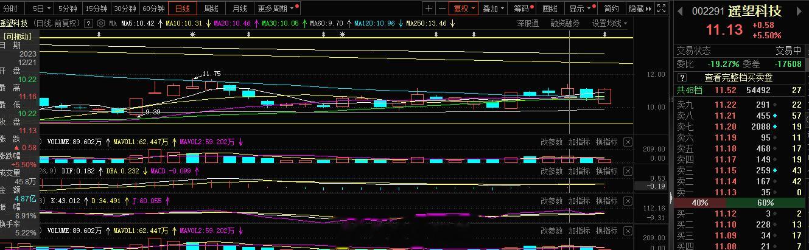The width and height of the screenshot is (809, 250).
Task: Go to previous stock with left arrow near 002291
Action: click(679, 12)
